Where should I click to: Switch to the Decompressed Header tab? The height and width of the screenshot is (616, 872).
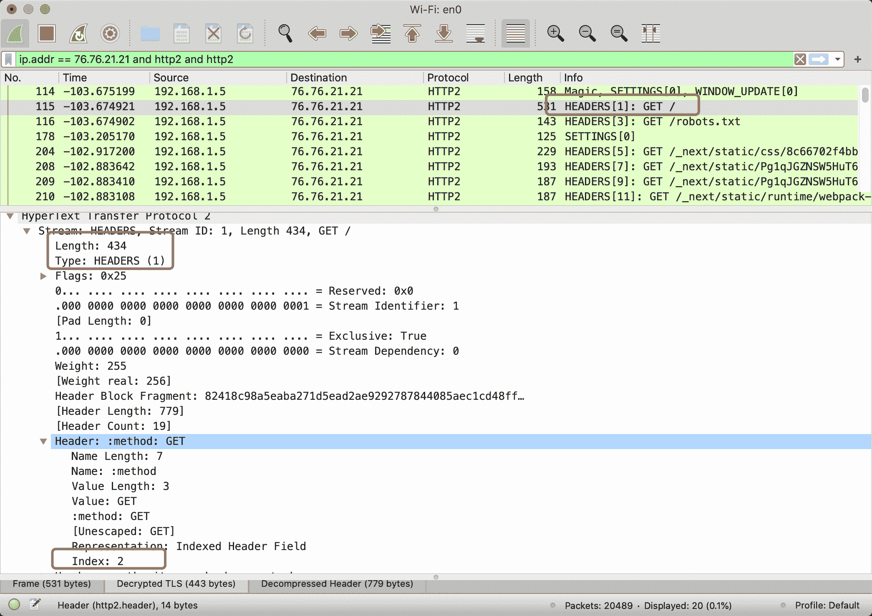click(337, 584)
